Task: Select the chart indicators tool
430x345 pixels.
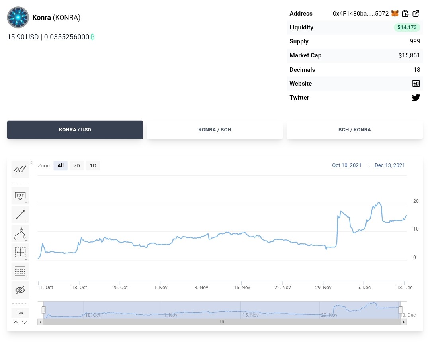Action: [x=20, y=169]
